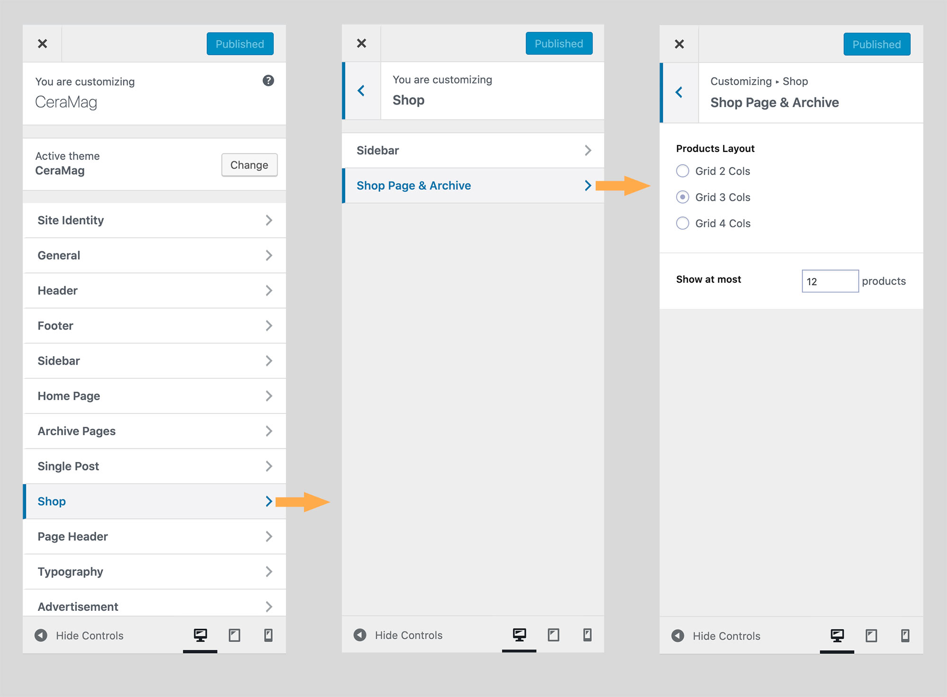Open the customizer help tooltip

pos(268,81)
